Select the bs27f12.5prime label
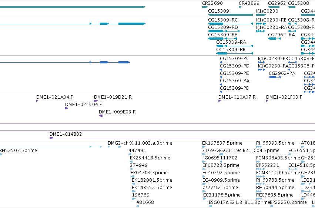The height and width of the screenshot is (208, 315). click(x=220, y=188)
